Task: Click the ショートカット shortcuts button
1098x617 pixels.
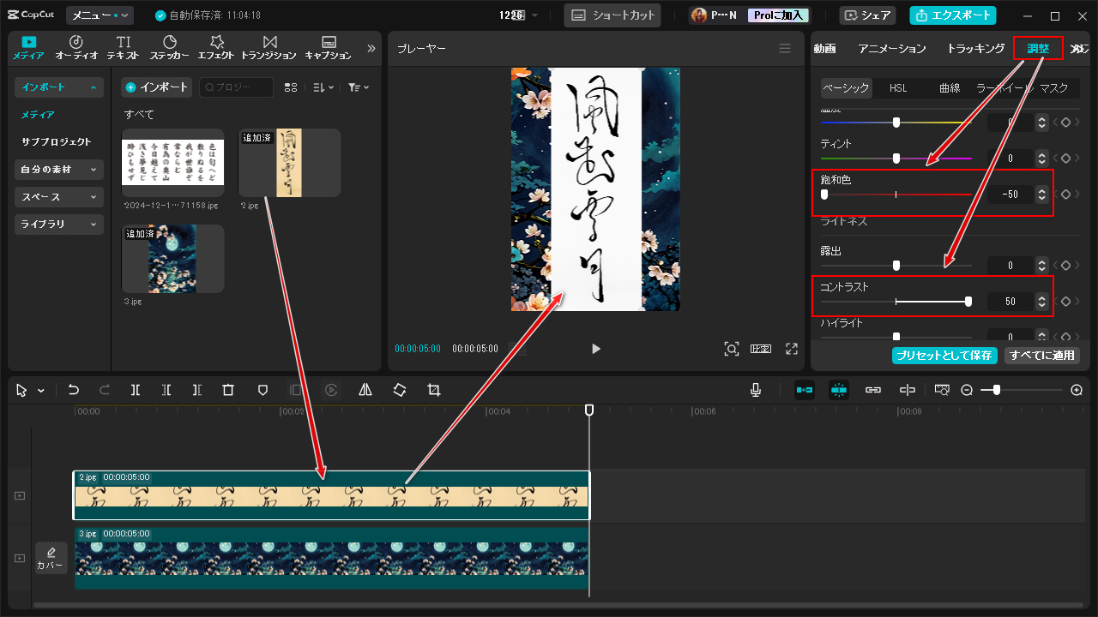Action: pyautogui.click(x=613, y=15)
